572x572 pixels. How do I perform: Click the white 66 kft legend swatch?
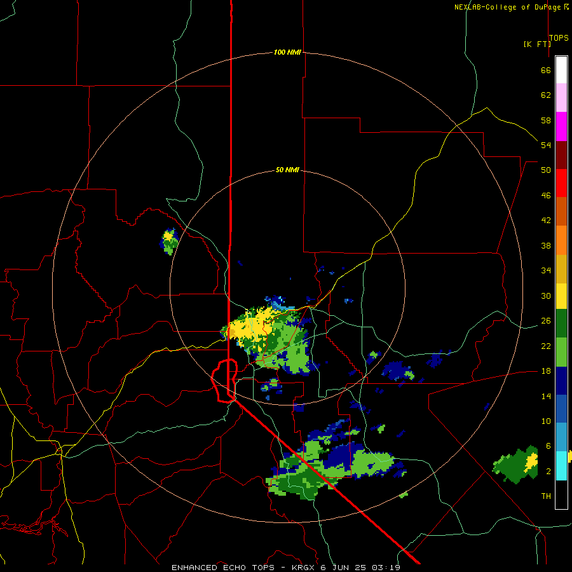coord(561,70)
